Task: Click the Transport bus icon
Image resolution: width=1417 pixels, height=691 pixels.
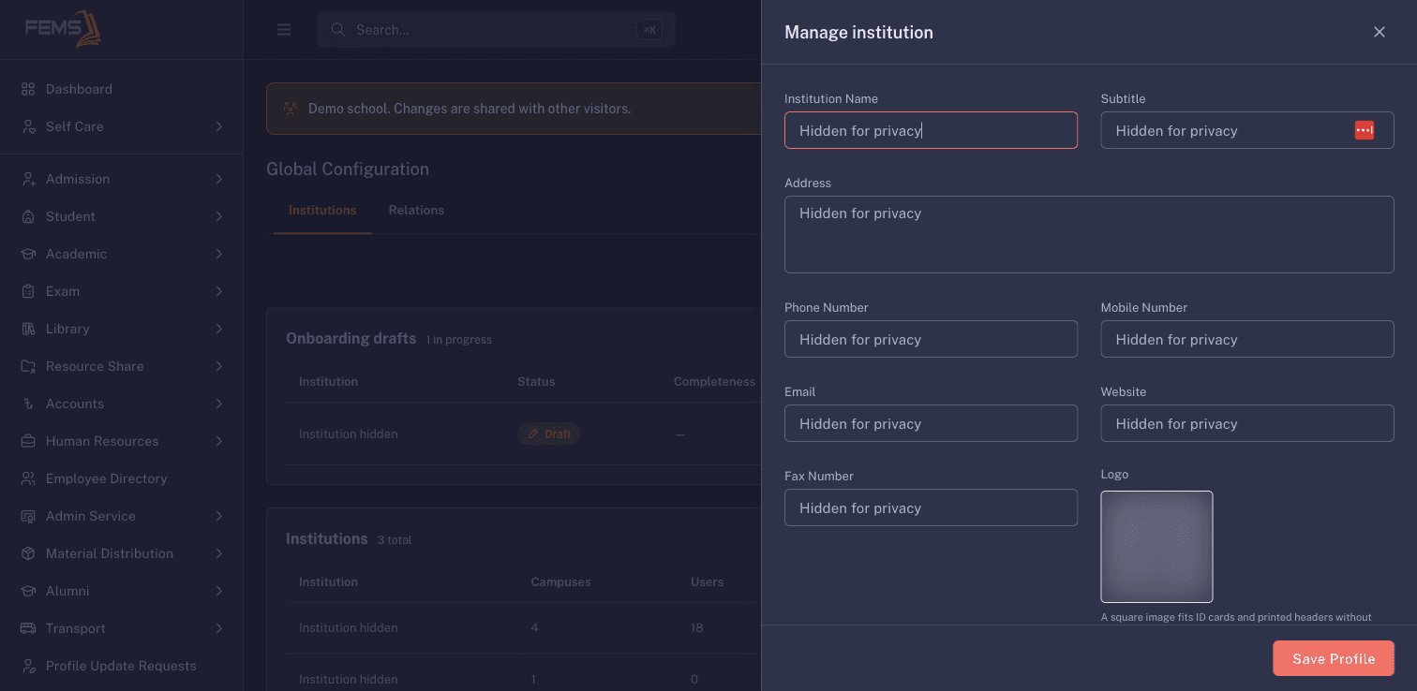Action: [x=28, y=628]
